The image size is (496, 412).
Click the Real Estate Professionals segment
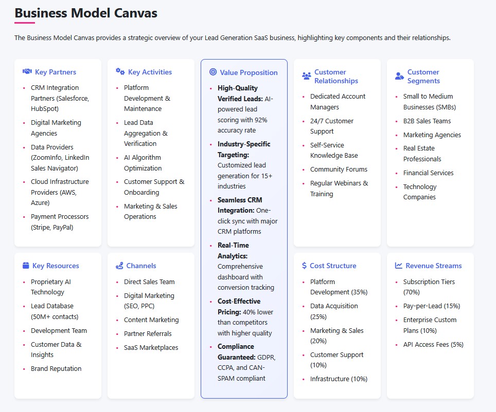[423, 154]
